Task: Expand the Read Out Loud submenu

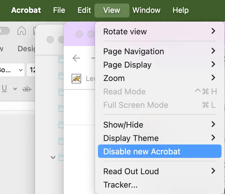Action: tap(159, 171)
